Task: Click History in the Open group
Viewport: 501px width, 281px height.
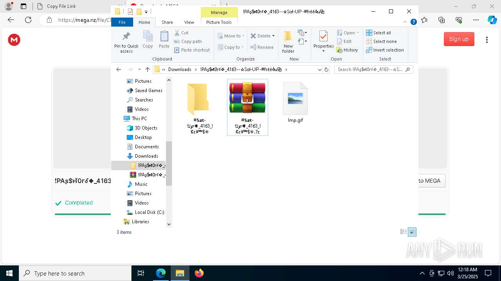Action: 347,50
